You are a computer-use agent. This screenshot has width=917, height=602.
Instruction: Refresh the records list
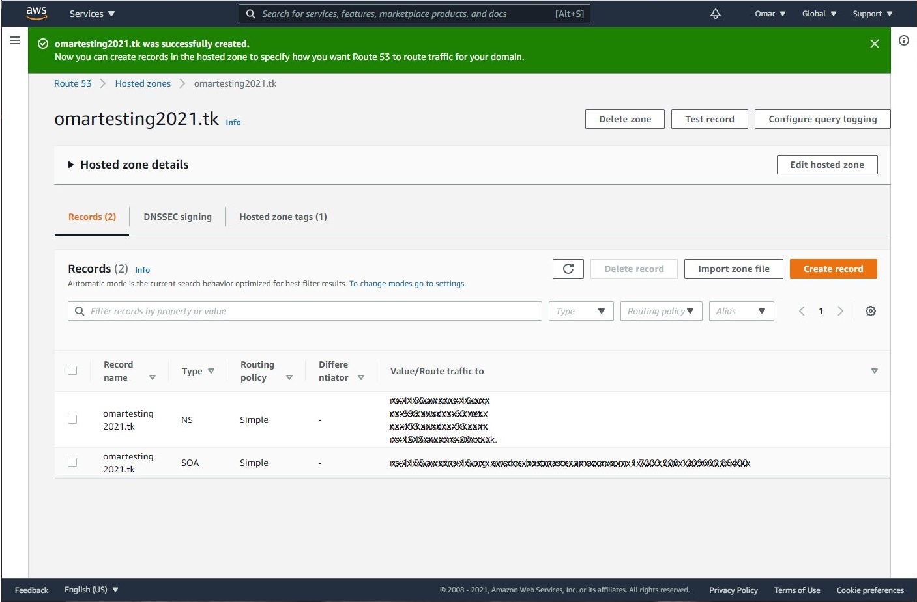pos(568,269)
